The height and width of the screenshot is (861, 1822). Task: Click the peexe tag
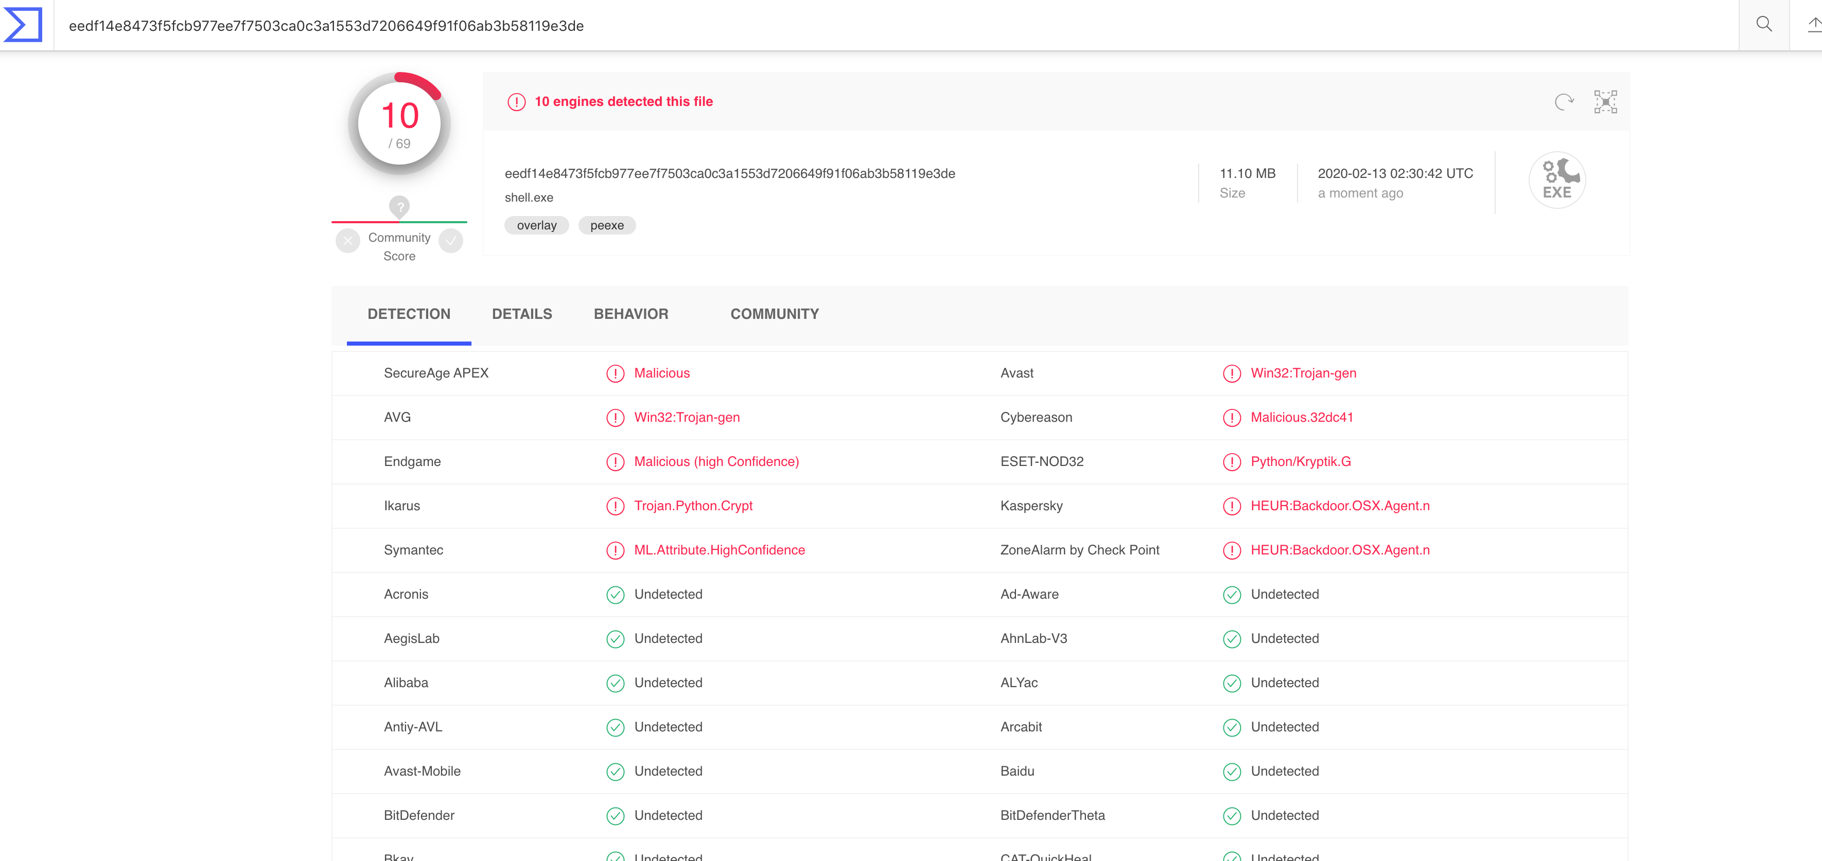click(x=607, y=225)
